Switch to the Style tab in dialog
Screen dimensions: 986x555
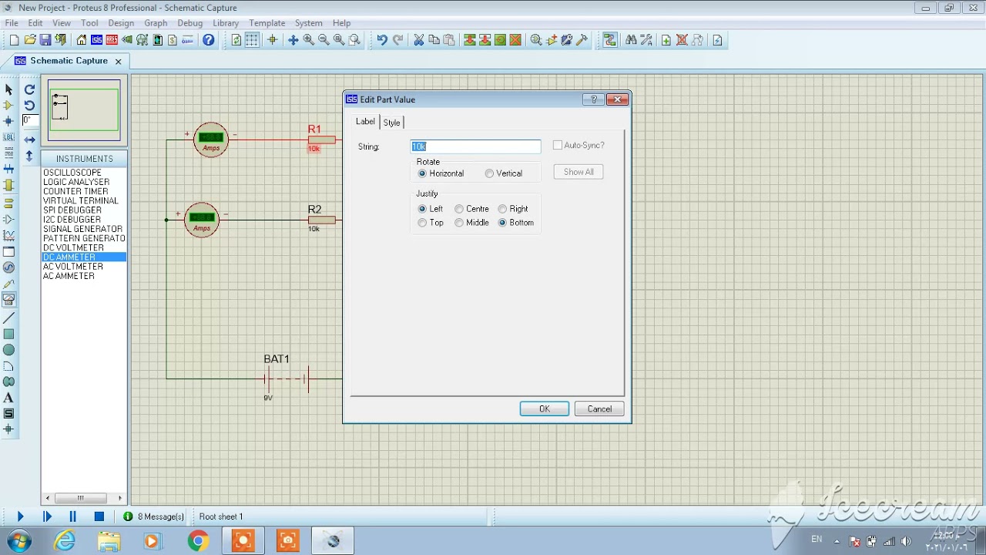392,123
